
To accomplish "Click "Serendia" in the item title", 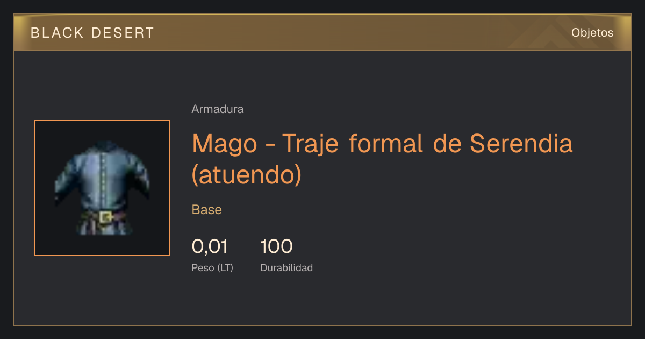I will 521,143.
